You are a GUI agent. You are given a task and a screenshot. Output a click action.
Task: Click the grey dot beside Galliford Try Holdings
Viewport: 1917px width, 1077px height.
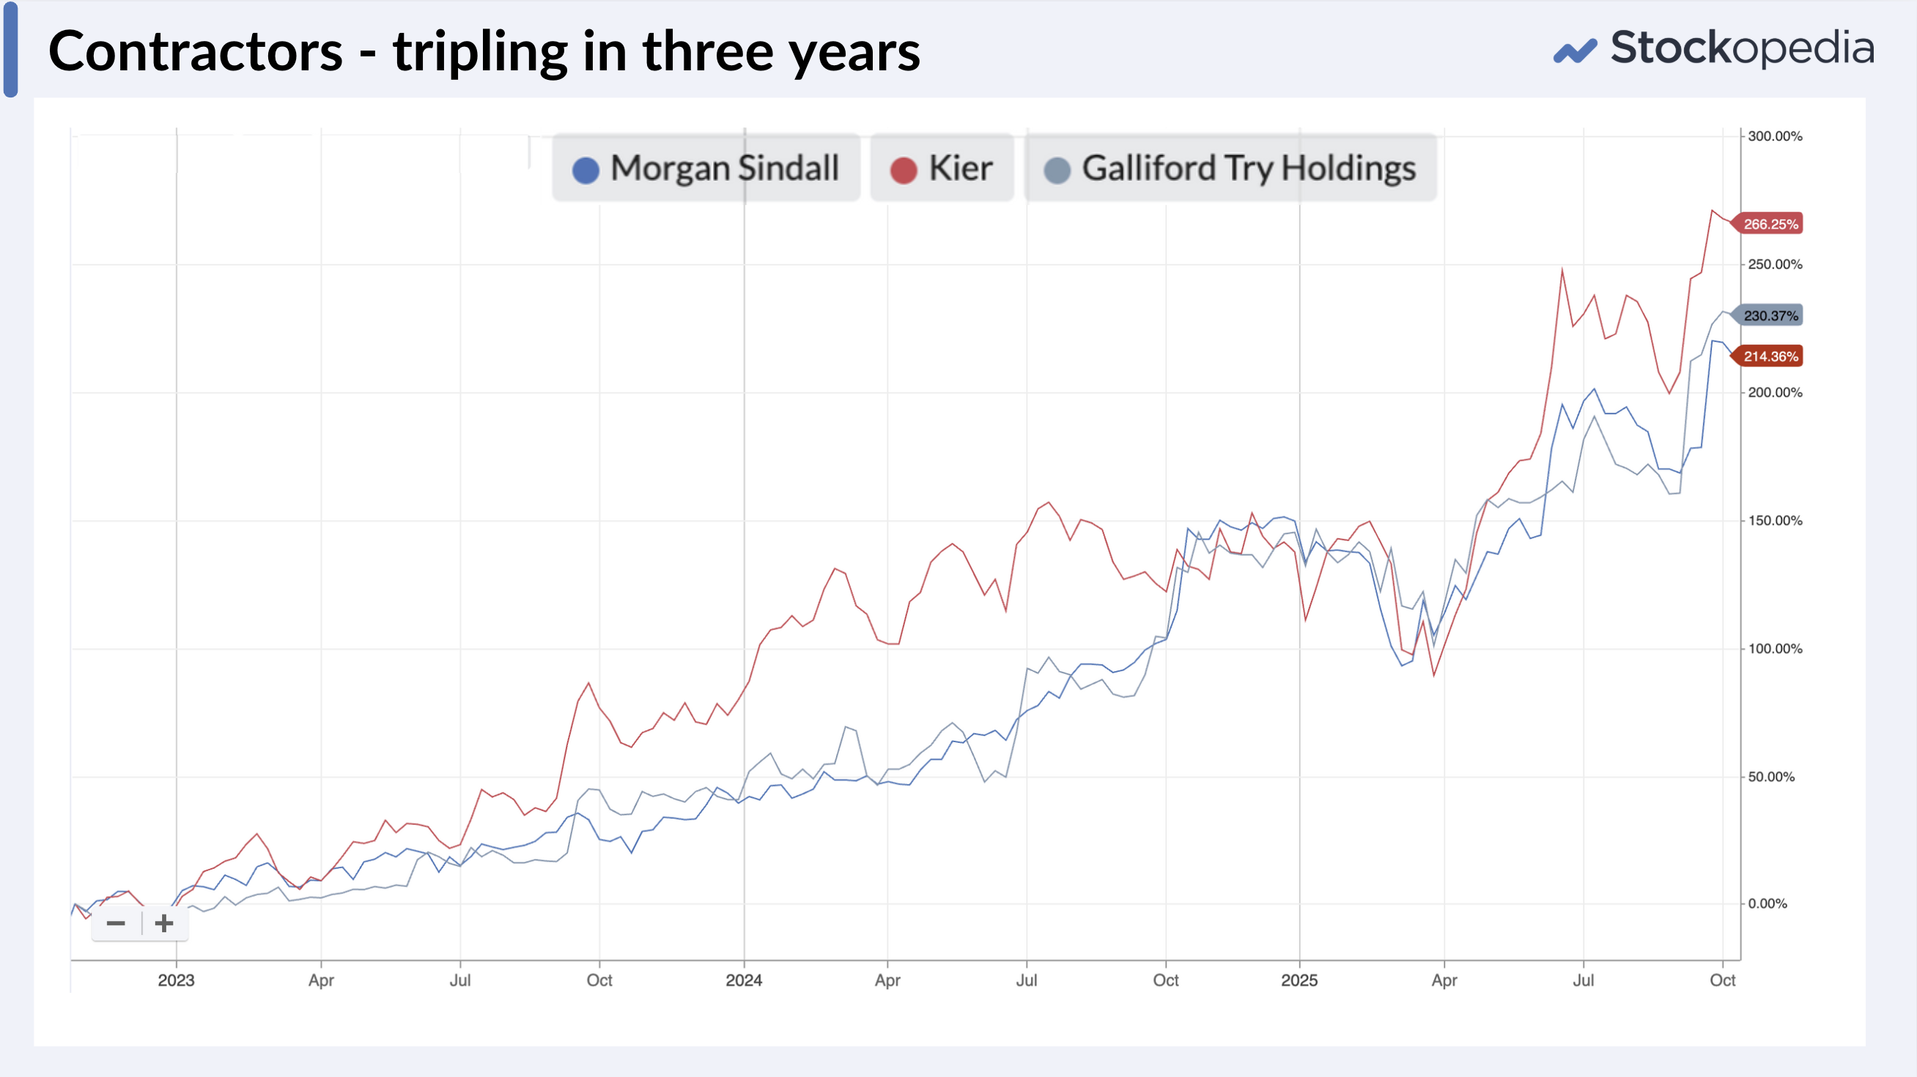(1057, 170)
